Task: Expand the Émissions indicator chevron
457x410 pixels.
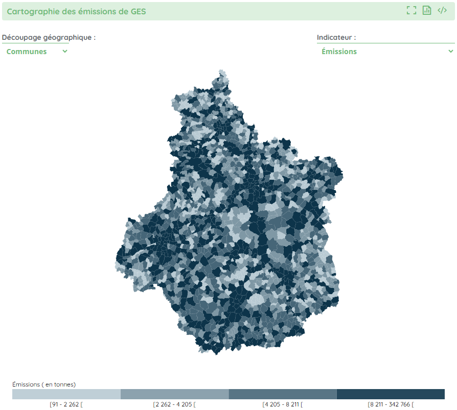Action: [x=450, y=52]
